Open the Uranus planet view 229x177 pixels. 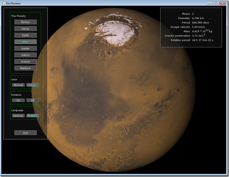pyautogui.click(x=26, y=61)
